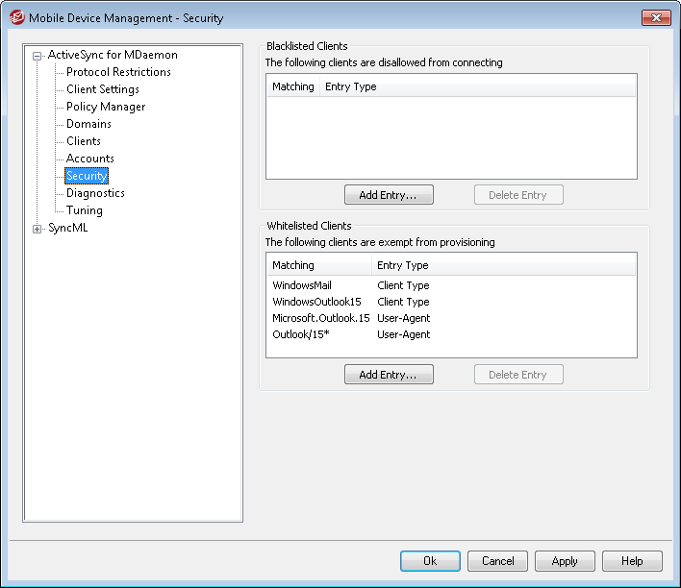Sort blacklist by Entry Type column header
The height and width of the screenshot is (588, 681).
pos(478,86)
